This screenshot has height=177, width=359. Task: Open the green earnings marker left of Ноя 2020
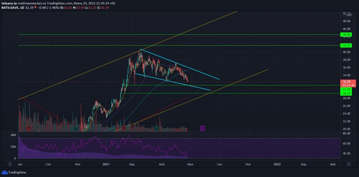[x=75, y=128]
